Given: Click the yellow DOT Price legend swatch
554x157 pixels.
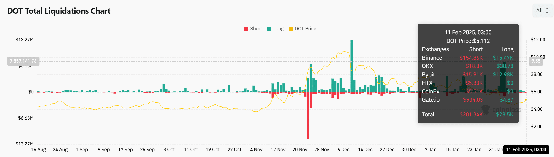Looking at the screenshot, I should (291, 28).
